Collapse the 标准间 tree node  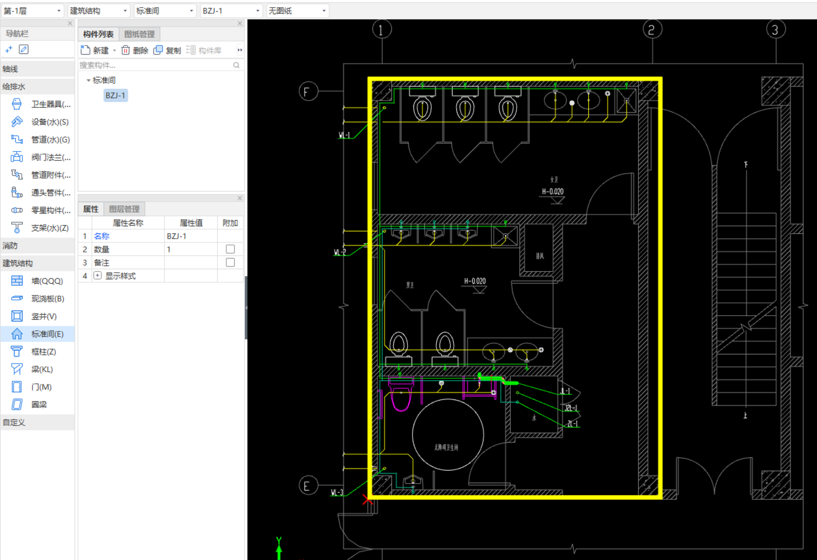(88, 80)
